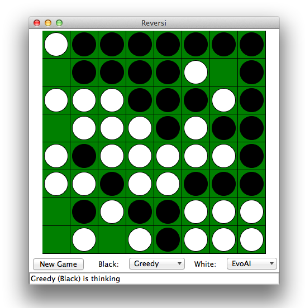This screenshot has width=305, height=308.
Task: Choose the empty leftmost square in the fourth row
Action: 56,128
